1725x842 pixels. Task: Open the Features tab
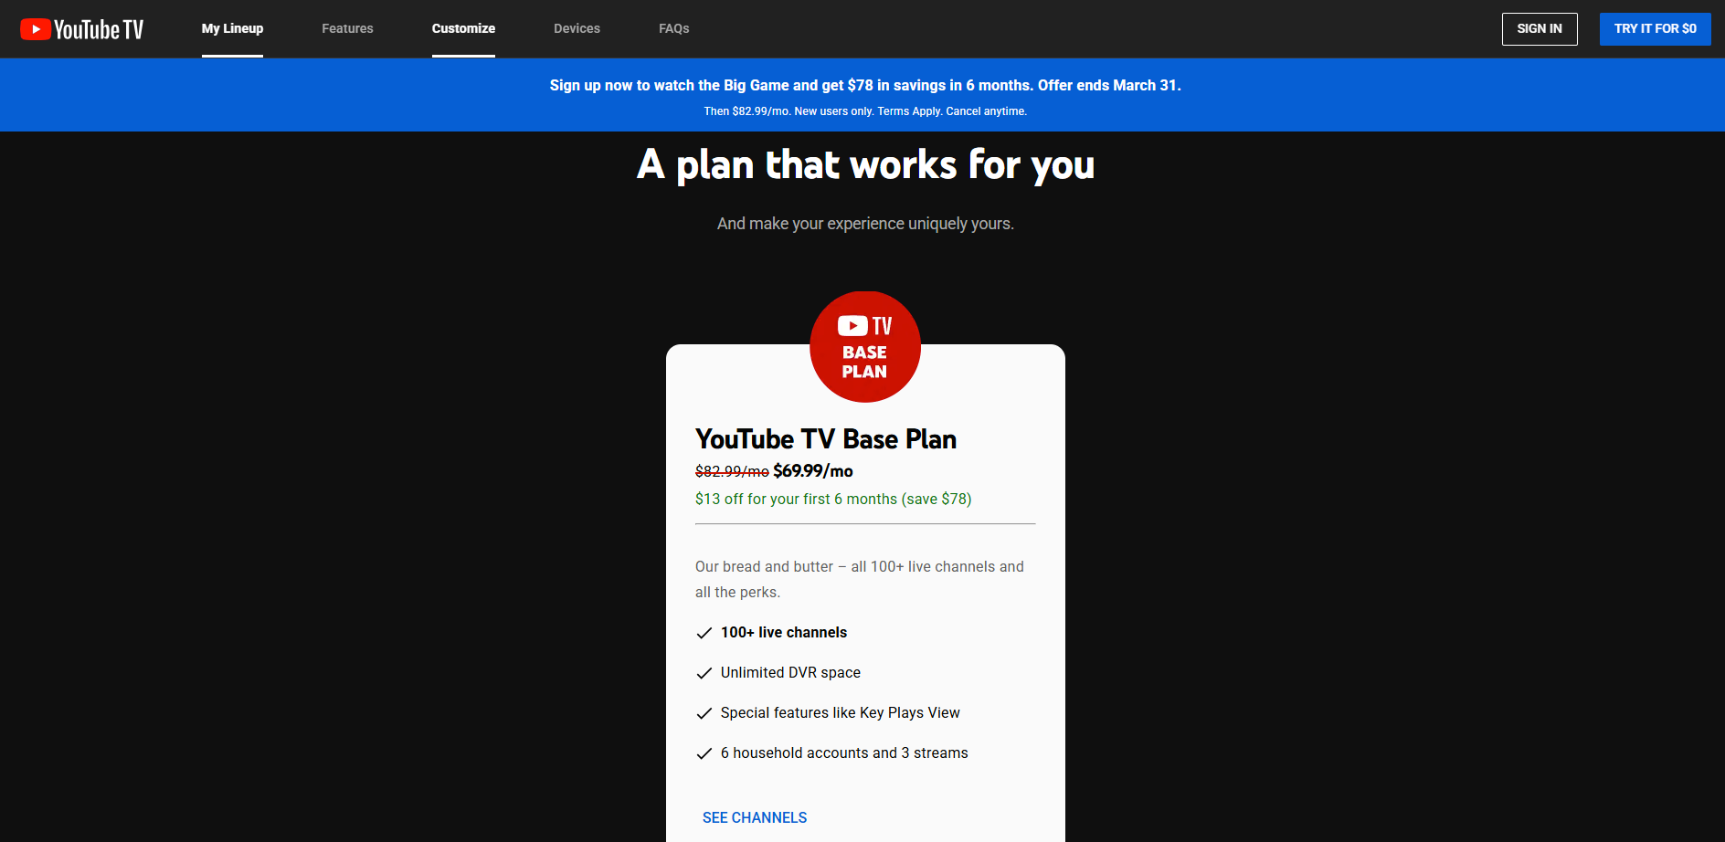click(347, 28)
